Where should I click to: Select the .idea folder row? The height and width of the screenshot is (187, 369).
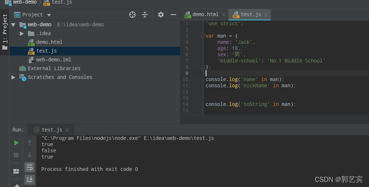(95, 33)
